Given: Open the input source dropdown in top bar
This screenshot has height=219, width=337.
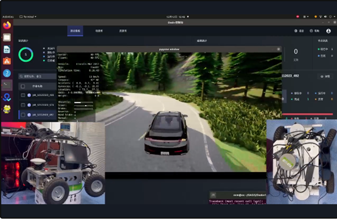Looking at the screenshot, I should pos(306,17).
